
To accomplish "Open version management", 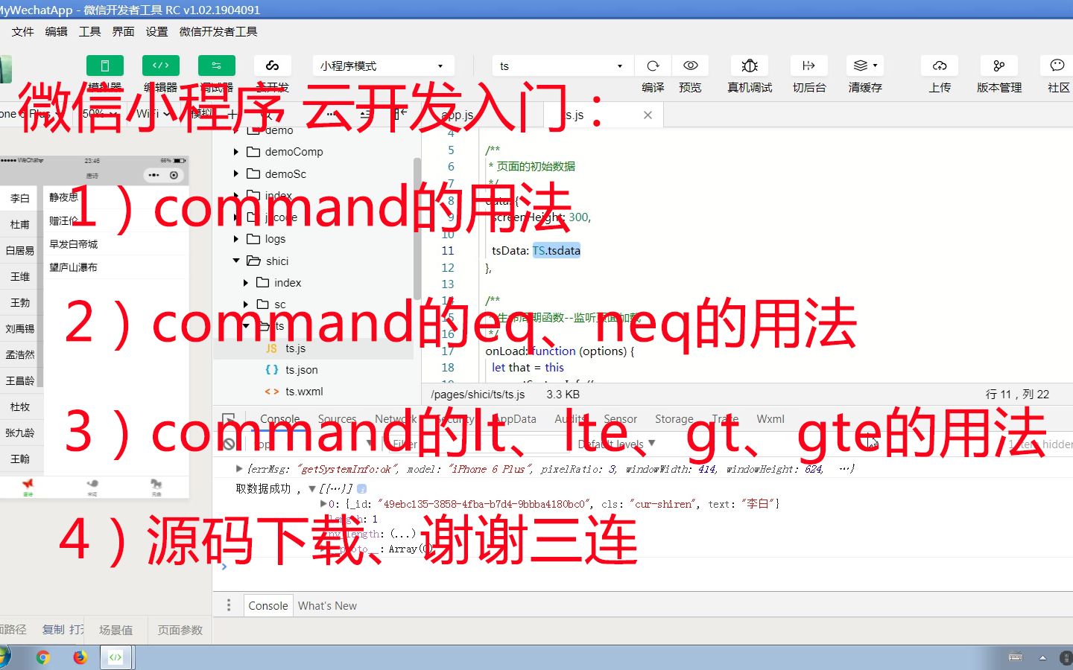I will click(999, 66).
